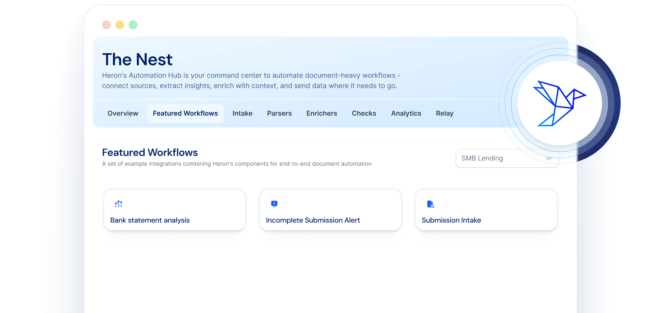Click the Incomplete Submission Alert exclamation icon

point(274,204)
